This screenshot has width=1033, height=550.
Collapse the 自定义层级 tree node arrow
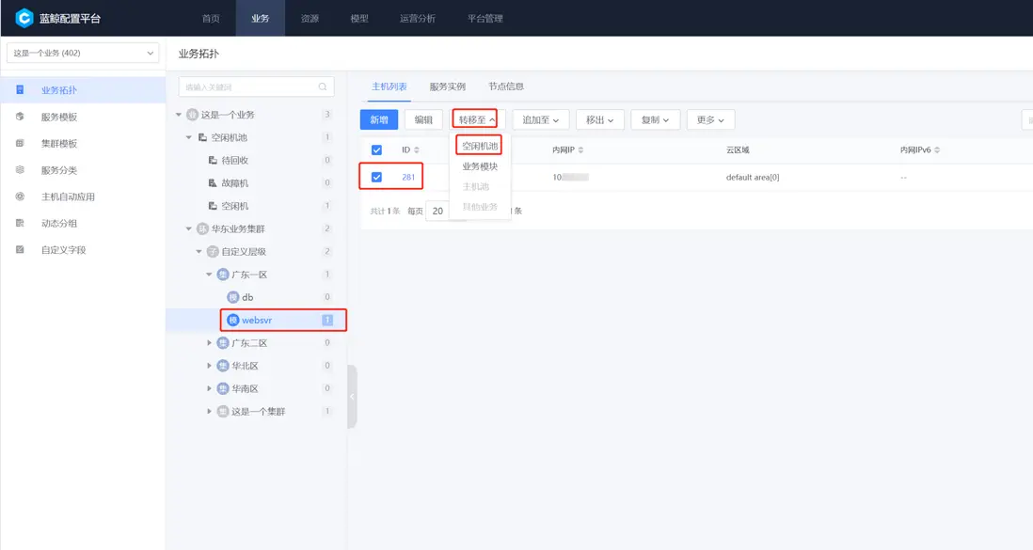[x=199, y=252]
